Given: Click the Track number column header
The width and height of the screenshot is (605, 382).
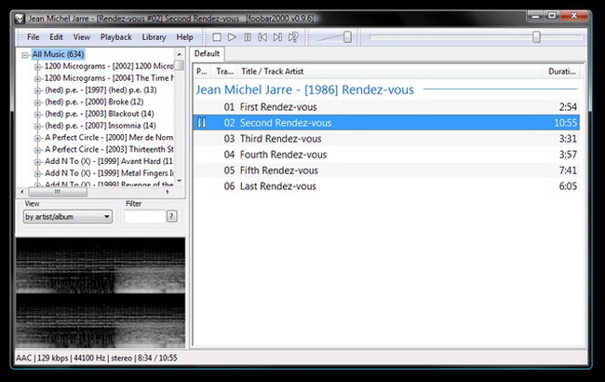Looking at the screenshot, I should 224,72.
